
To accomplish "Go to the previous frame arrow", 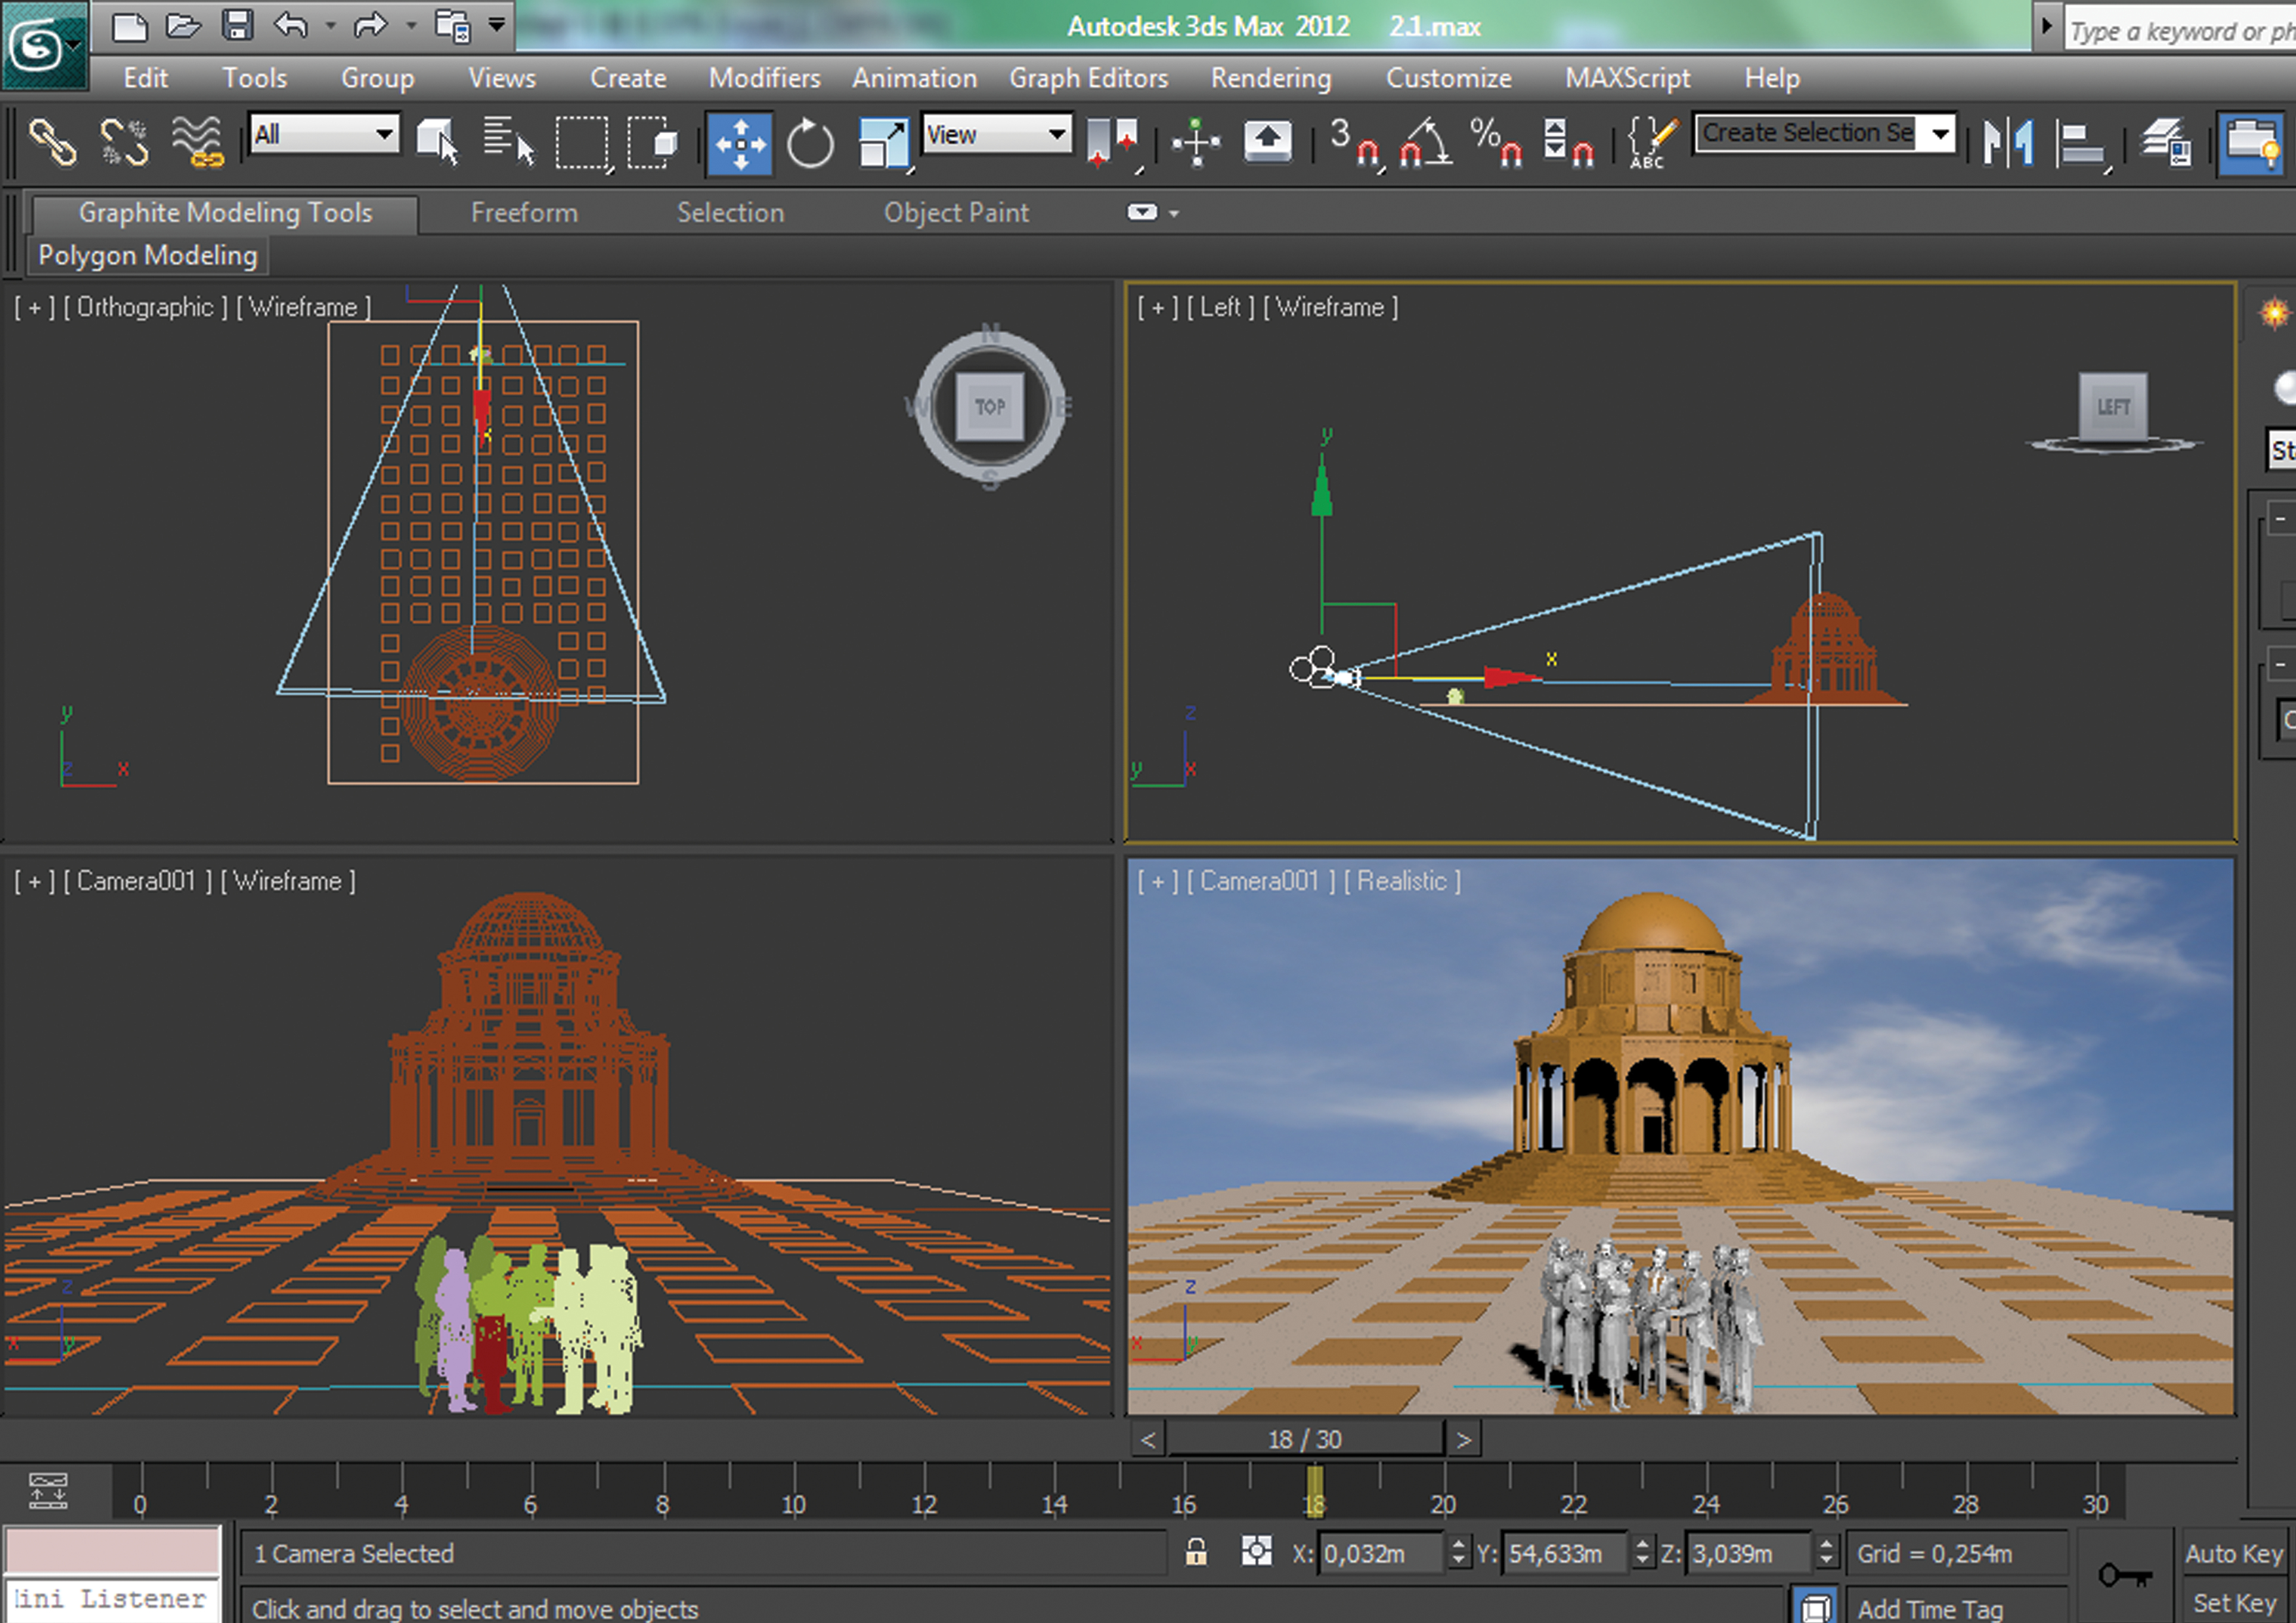I will pos(1148,1440).
